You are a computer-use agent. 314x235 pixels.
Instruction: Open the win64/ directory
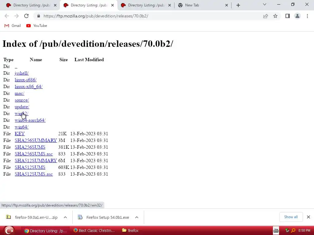(x=21, y=127)
